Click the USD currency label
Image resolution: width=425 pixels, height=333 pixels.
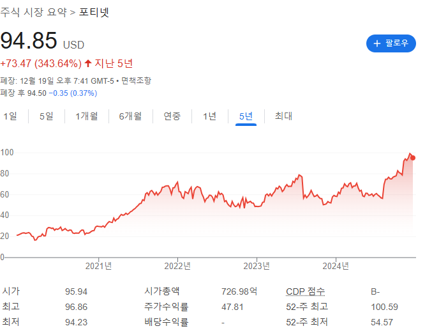pyautogui.click(x=73, y=45)
